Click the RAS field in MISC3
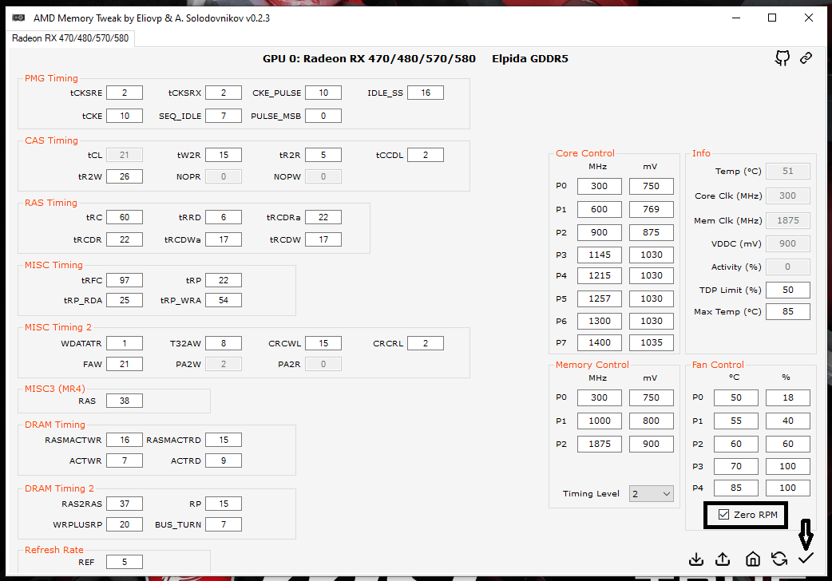Viewport: 832px width, 581px height. click(x=125, y=401)
